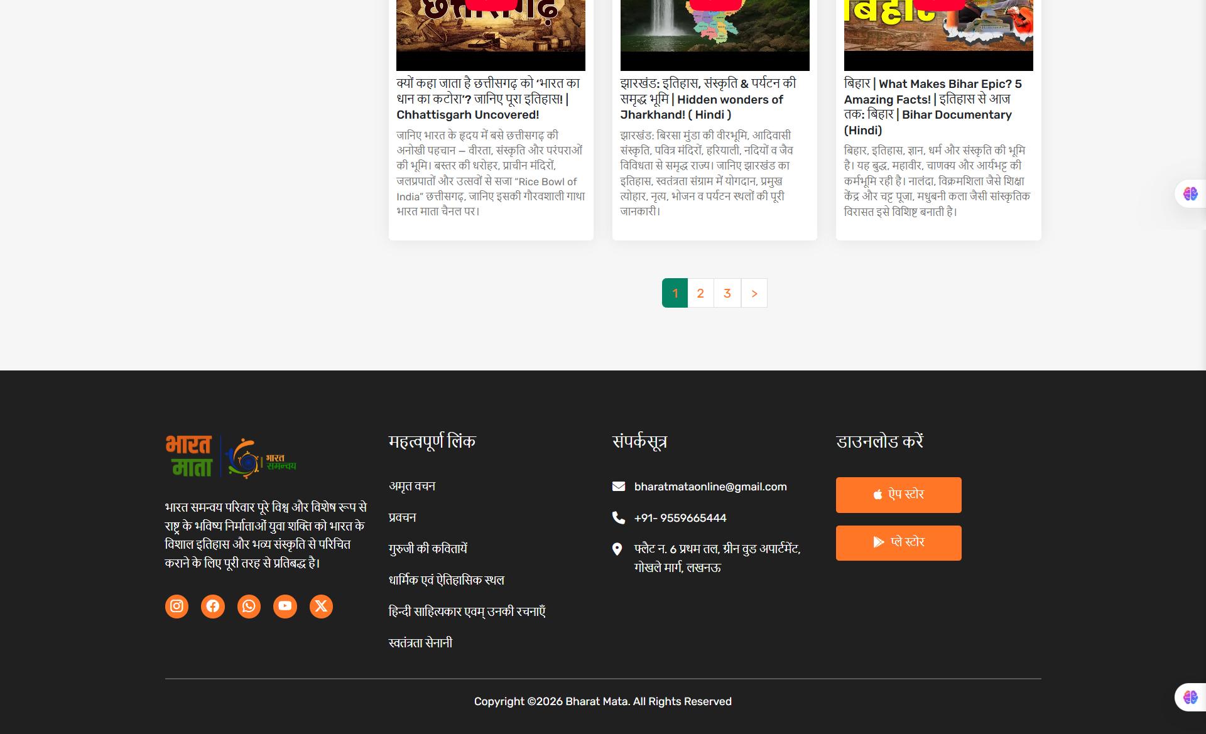Click the bharatmataonline@gmail.com email link

(x=710, y=487)
